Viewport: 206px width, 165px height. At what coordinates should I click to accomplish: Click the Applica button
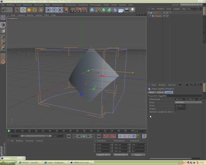tap(138, 155)
